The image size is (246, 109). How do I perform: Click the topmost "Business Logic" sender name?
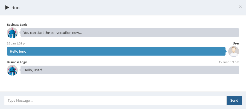point(17,25)
